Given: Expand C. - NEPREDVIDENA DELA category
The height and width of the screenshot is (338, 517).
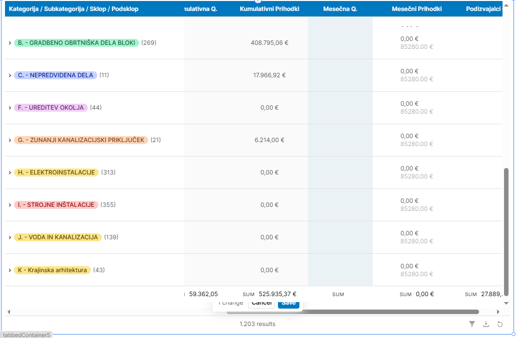Looking at the screenshot, I should (x=9, y=75).
